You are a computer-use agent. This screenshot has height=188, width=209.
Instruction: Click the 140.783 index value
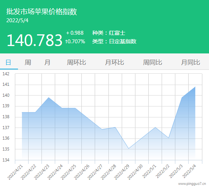(34, 40)
